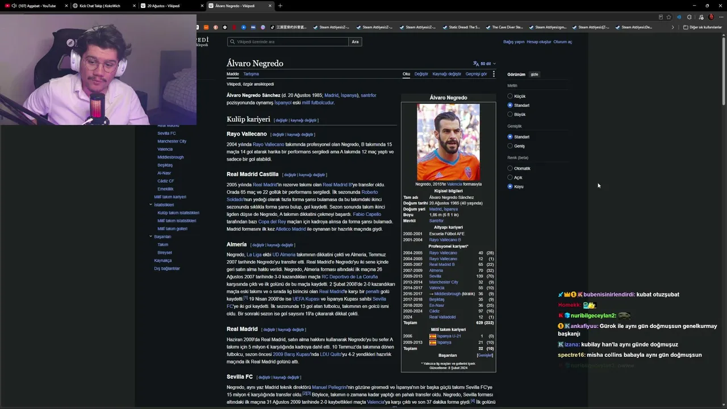
Task: Choose the Açık color mode
Action: [510, 177]
